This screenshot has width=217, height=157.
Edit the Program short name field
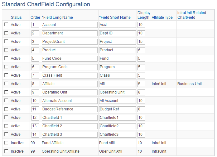pyautogui.click(x=118, y=67)
